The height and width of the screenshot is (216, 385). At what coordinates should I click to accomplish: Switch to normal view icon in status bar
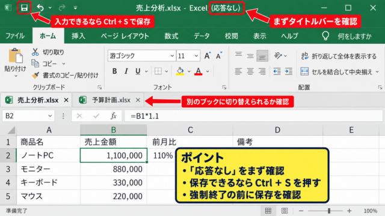pos(268,211)
